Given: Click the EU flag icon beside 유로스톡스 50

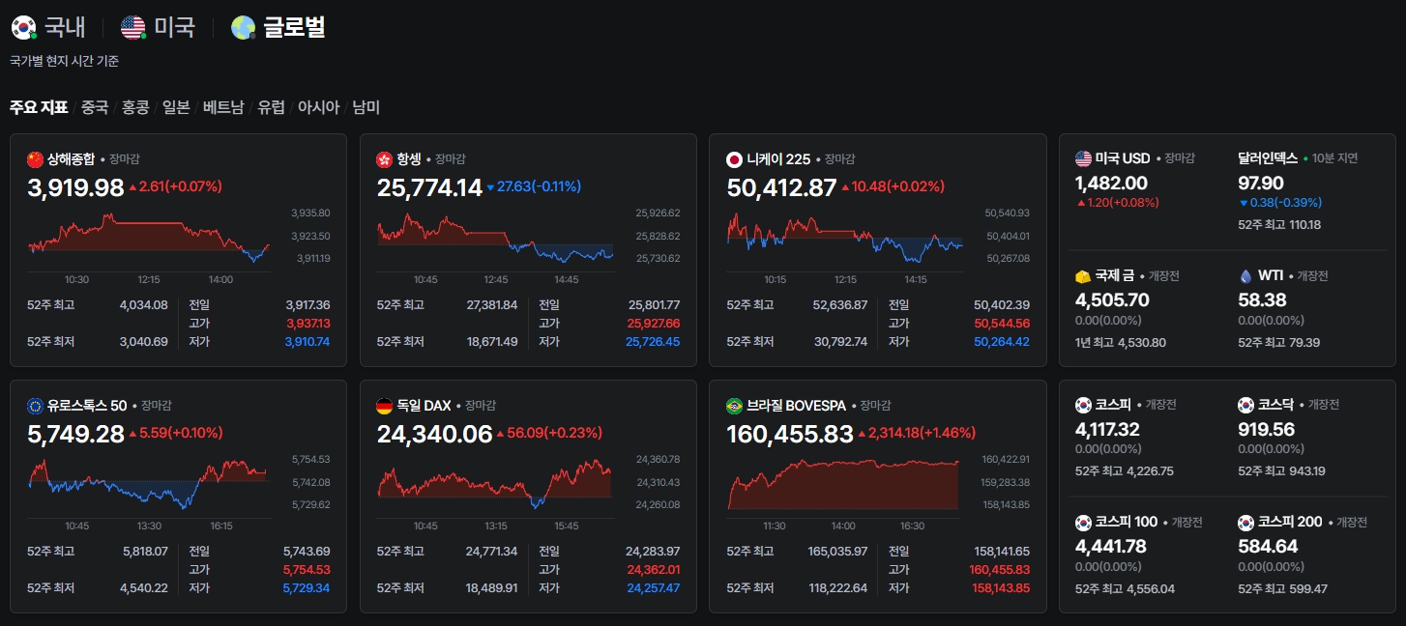Looking at the screenshot, I should point(36,406).
